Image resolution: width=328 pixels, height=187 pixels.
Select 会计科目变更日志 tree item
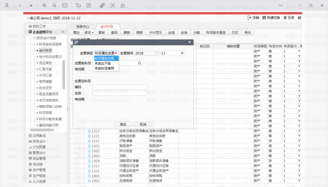[x=50, y=57]
